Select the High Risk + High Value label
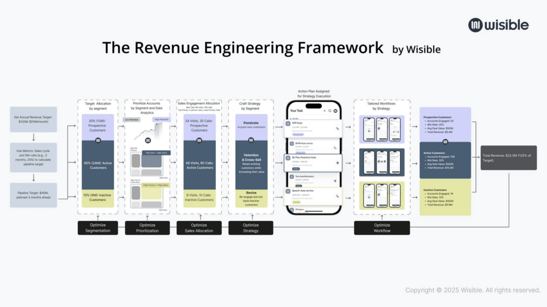 click(157, 153)
